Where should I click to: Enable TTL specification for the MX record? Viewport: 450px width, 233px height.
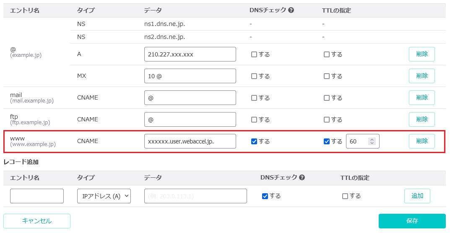tap(327, 76)
